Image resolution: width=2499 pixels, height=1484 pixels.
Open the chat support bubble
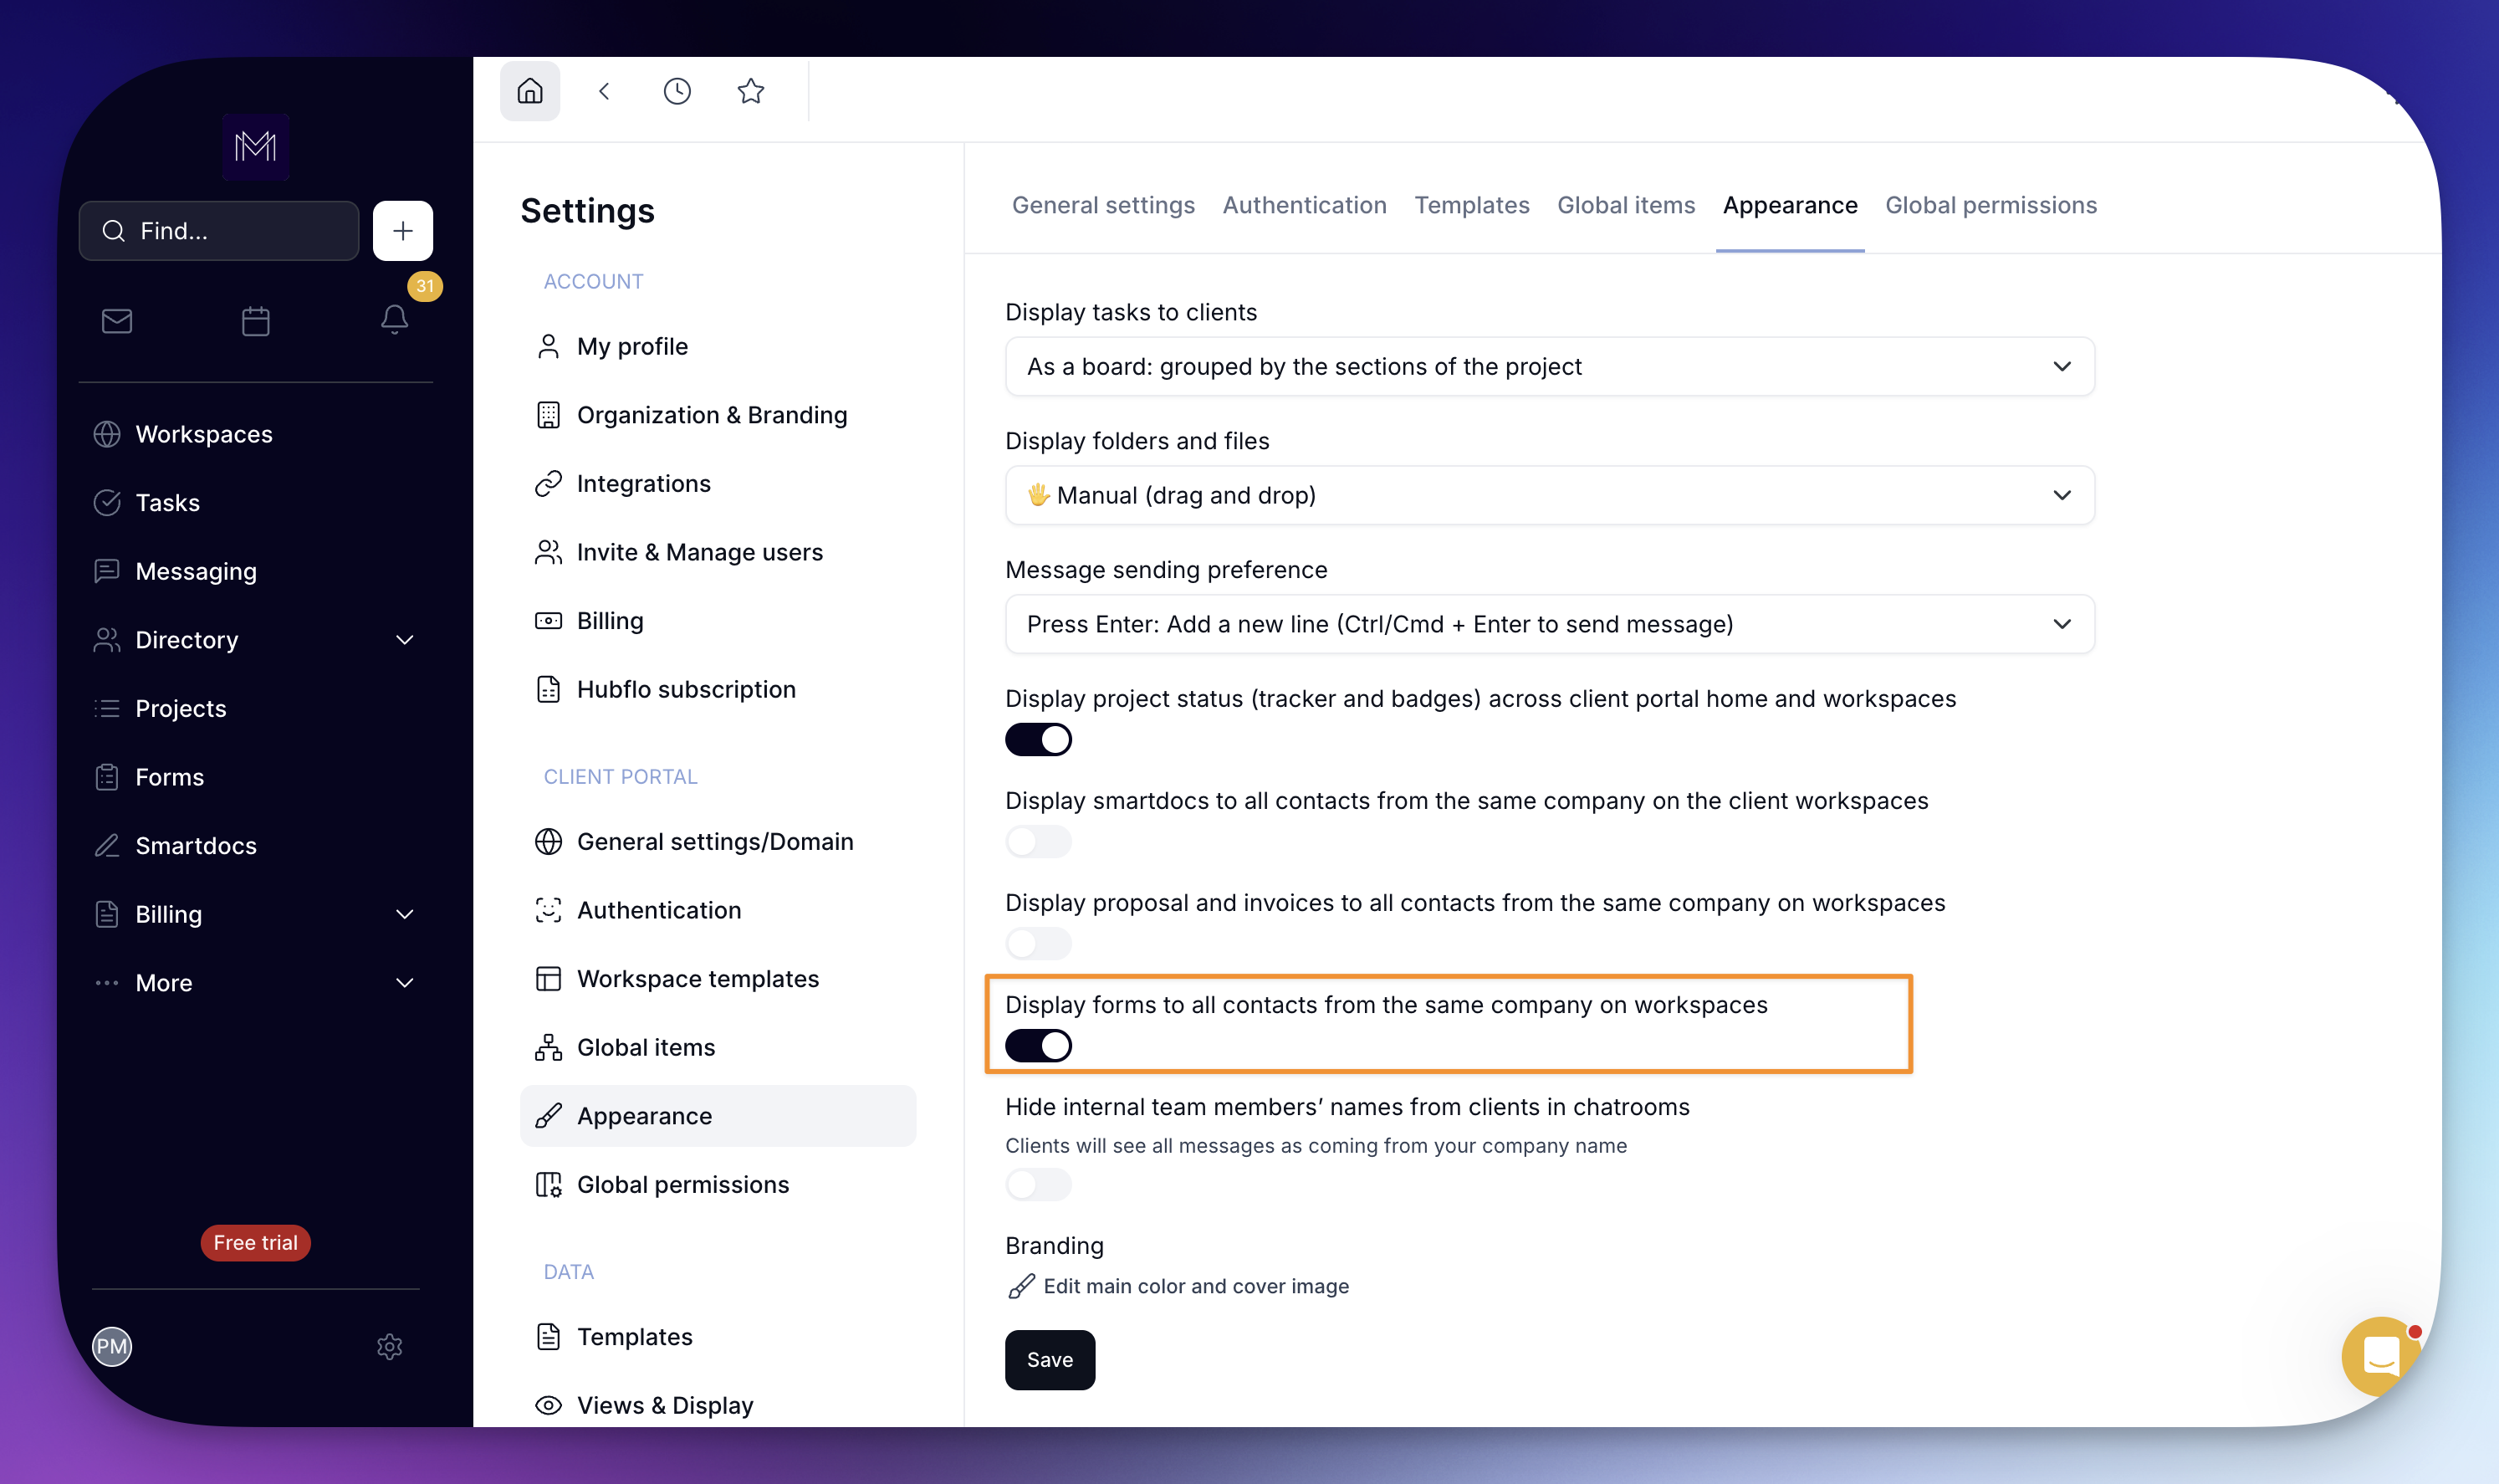click(2380, 1356)
